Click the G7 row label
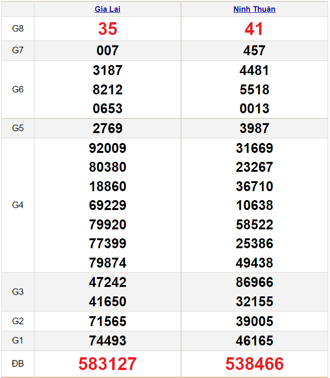The image size is (330, 378). [18, 50]
